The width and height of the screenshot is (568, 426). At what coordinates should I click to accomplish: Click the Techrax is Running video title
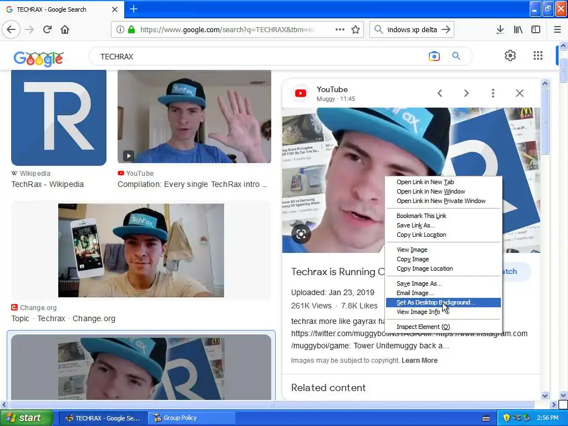338,272
